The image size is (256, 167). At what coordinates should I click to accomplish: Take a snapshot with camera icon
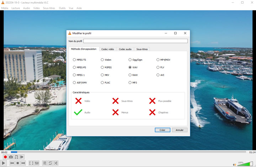(x=11, y=157)
